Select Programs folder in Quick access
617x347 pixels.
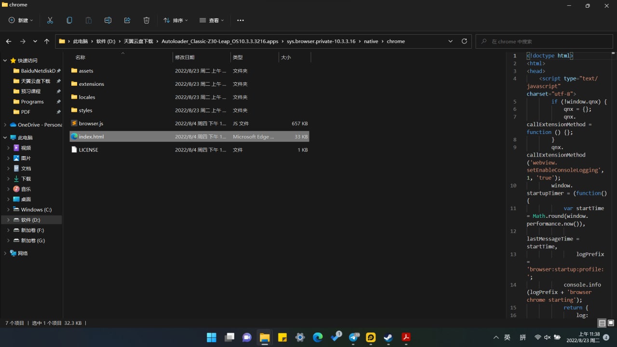(32, 102)
